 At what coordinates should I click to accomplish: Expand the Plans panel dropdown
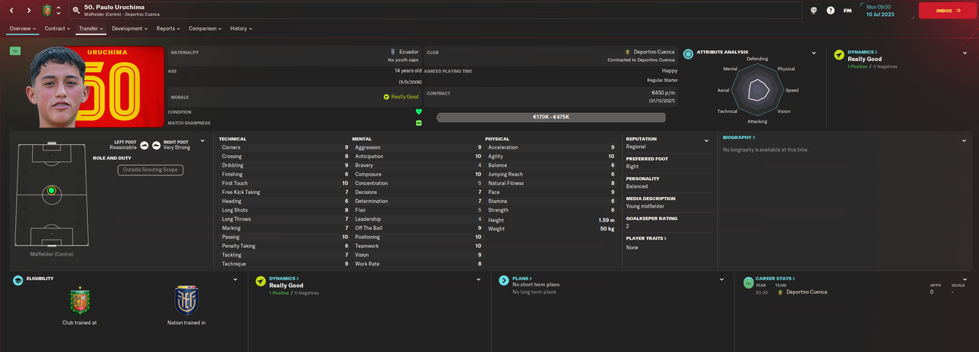click(x=721, y=279)
